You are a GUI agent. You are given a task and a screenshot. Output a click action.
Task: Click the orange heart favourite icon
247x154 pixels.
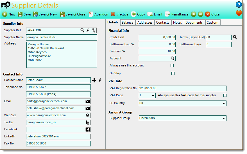click(x=239, y=13)
